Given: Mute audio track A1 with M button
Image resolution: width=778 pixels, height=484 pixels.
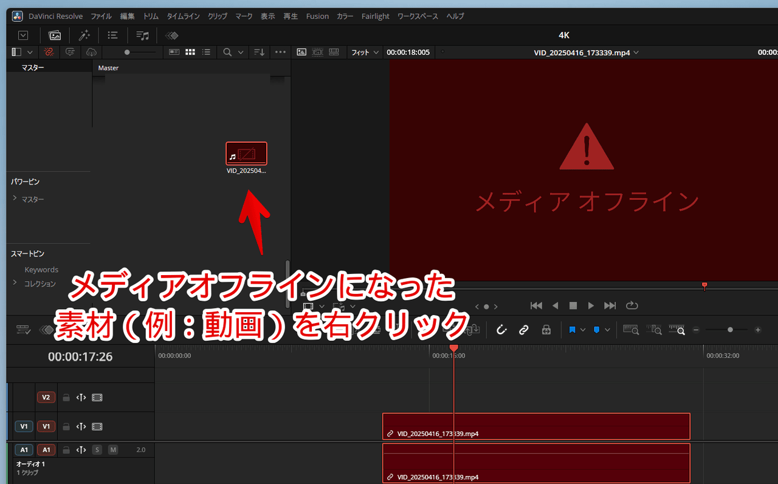Looking at the screenshot, I should pos(113,450).
